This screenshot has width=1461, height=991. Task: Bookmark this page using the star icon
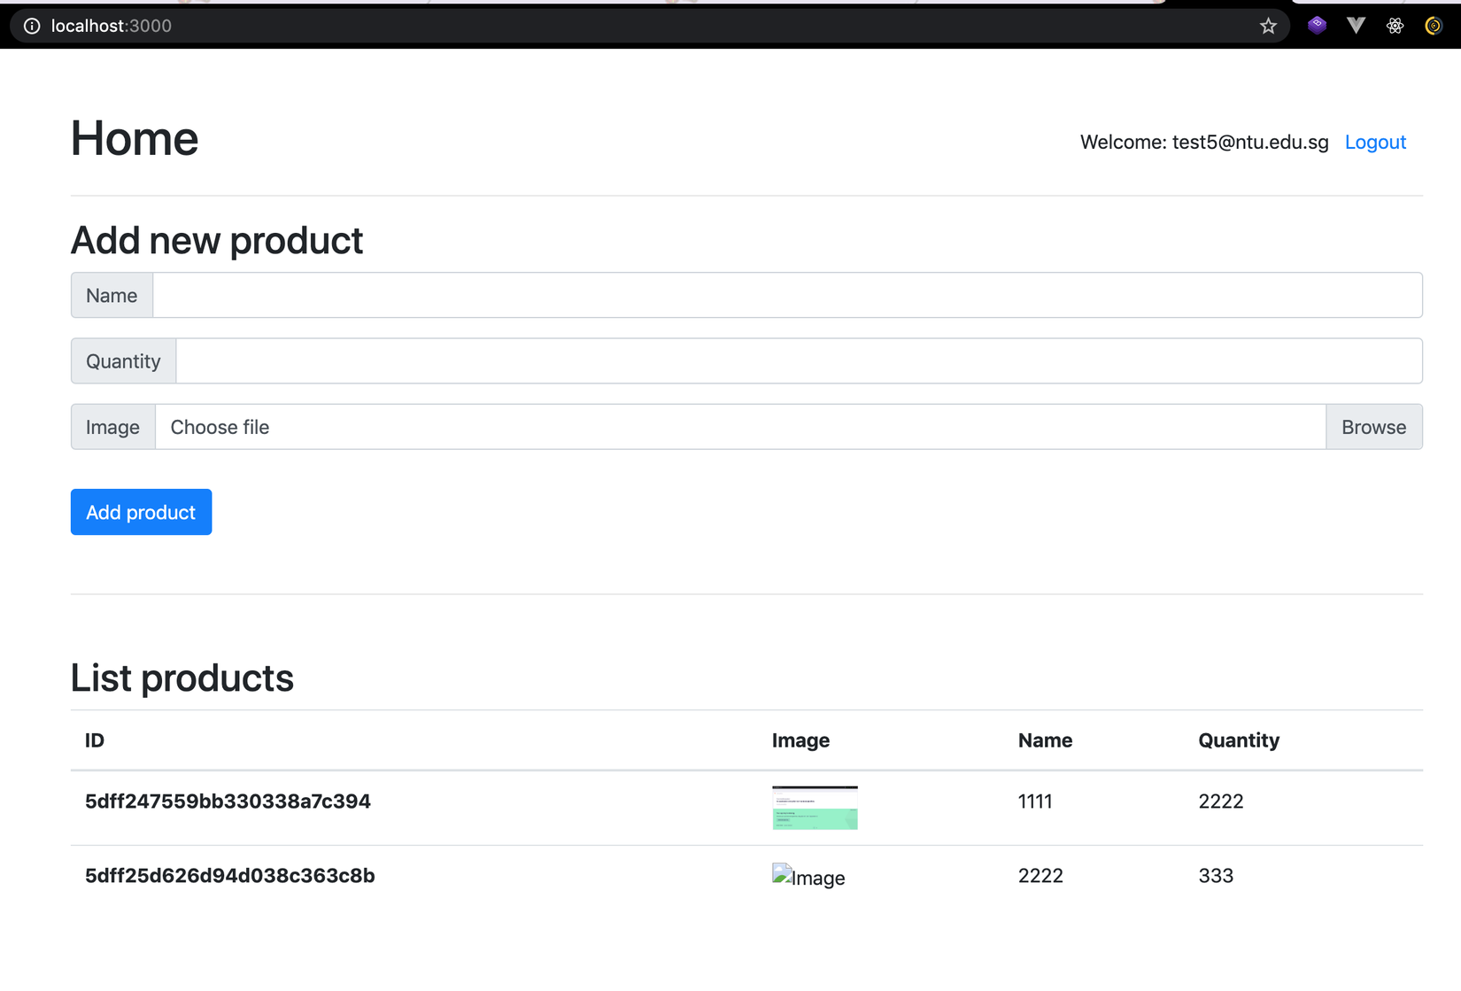[1268, 26]
